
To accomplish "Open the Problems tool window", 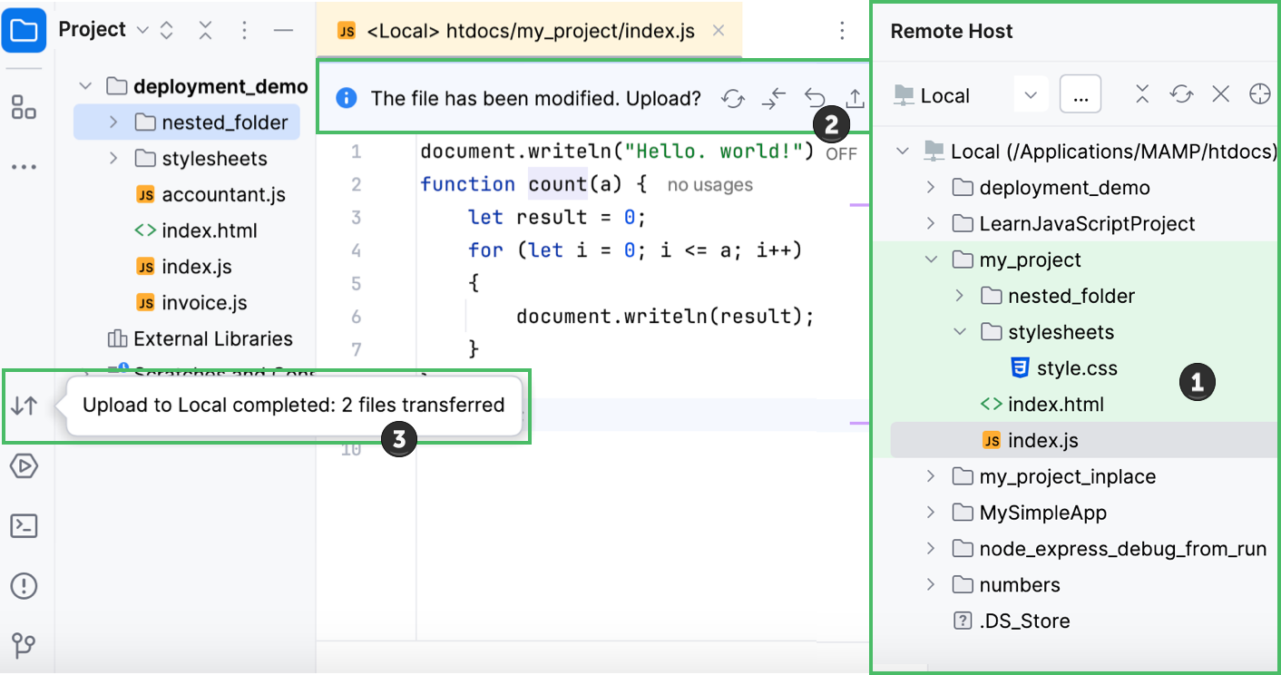I will point(24,586).
